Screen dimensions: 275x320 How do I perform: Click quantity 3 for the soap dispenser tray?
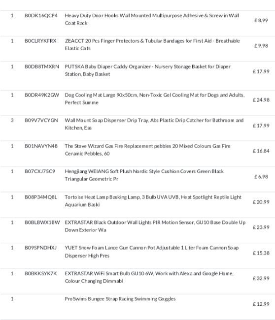click(12, 121)
